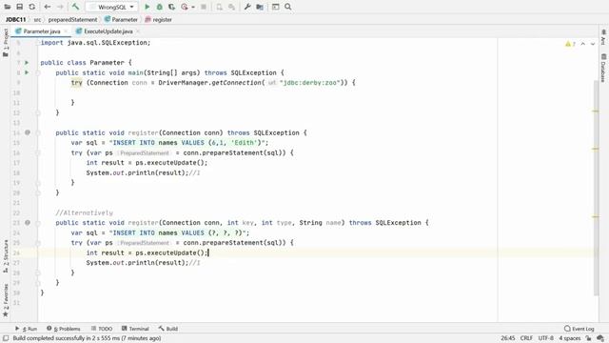
Task: Collapse try block fold on line 16
Action: point(38,152)
